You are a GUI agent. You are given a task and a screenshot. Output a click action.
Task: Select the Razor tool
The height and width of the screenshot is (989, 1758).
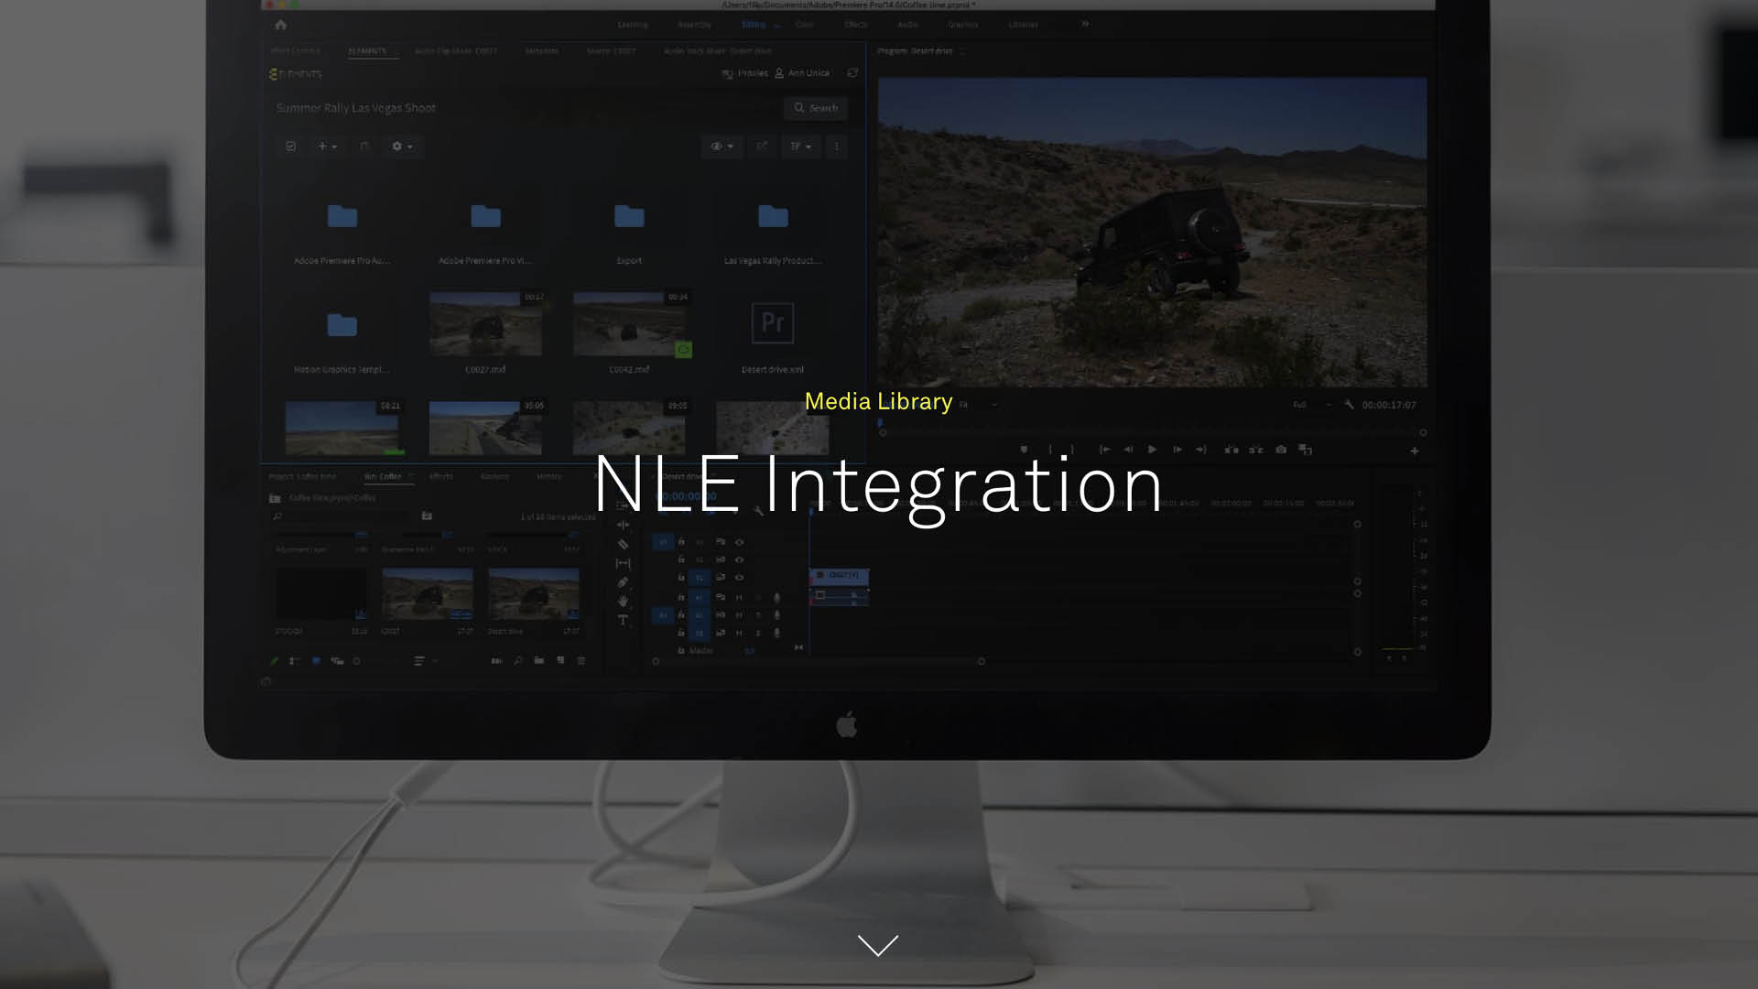pyautogui.click(x=624, y=544)
